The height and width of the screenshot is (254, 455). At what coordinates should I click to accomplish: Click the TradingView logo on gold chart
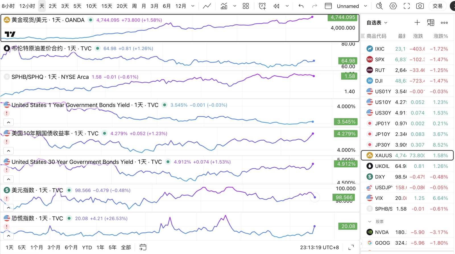click(10, 34)
